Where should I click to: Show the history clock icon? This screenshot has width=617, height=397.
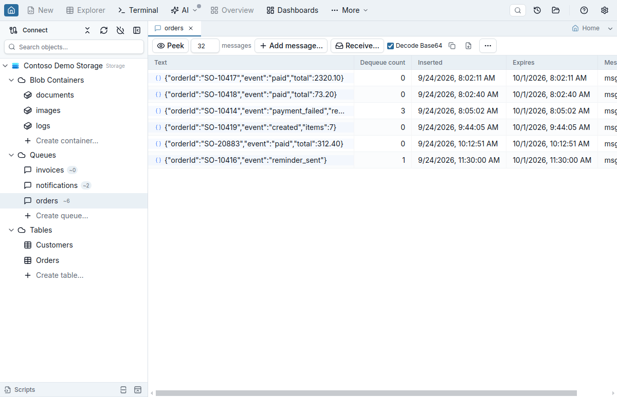[x=537, y=10]
